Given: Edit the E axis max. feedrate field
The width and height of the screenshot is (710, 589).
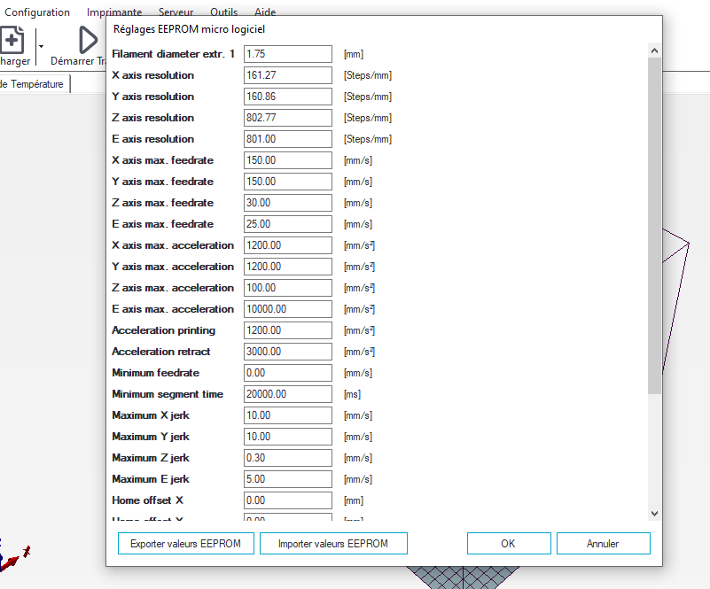Looking at the screenshot, I should click(x=287, y=224).
